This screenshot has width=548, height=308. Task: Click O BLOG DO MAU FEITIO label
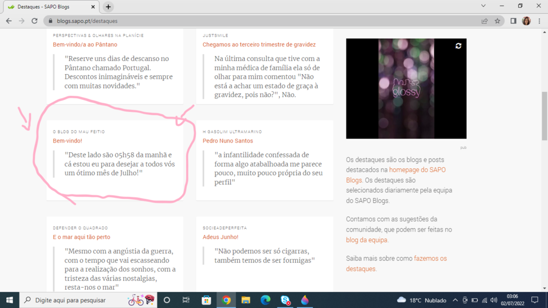(x=79, y=132)
